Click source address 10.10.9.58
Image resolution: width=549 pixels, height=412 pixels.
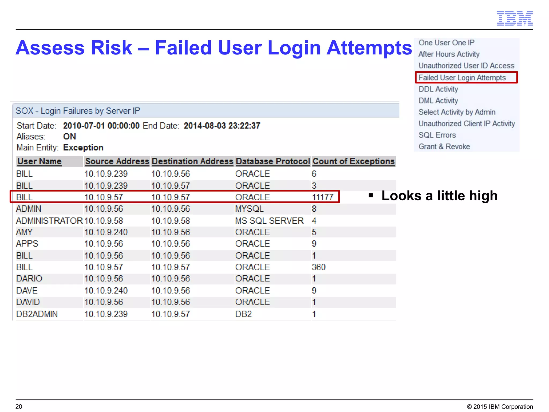click(104, 221)
